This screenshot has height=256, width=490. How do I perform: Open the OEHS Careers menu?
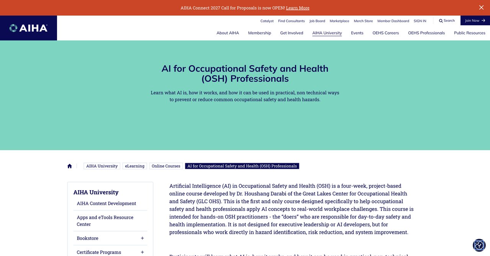pos(385,33)
